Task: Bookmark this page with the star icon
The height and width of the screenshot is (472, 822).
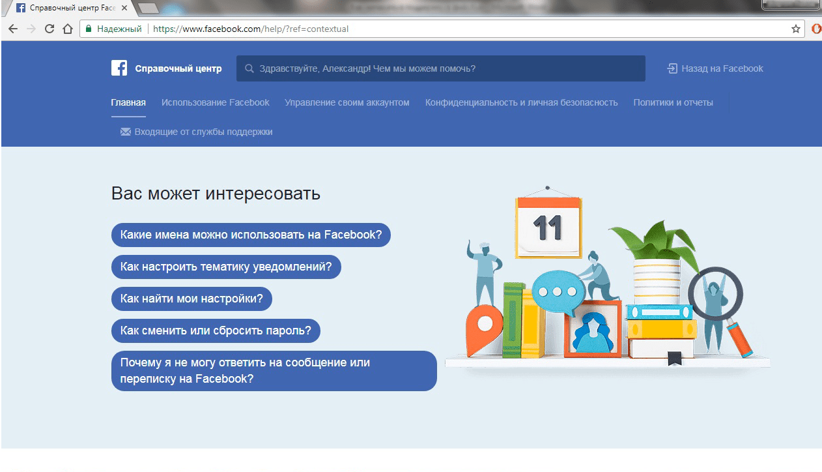Action: pyautogui.click(x=795, y=29)
